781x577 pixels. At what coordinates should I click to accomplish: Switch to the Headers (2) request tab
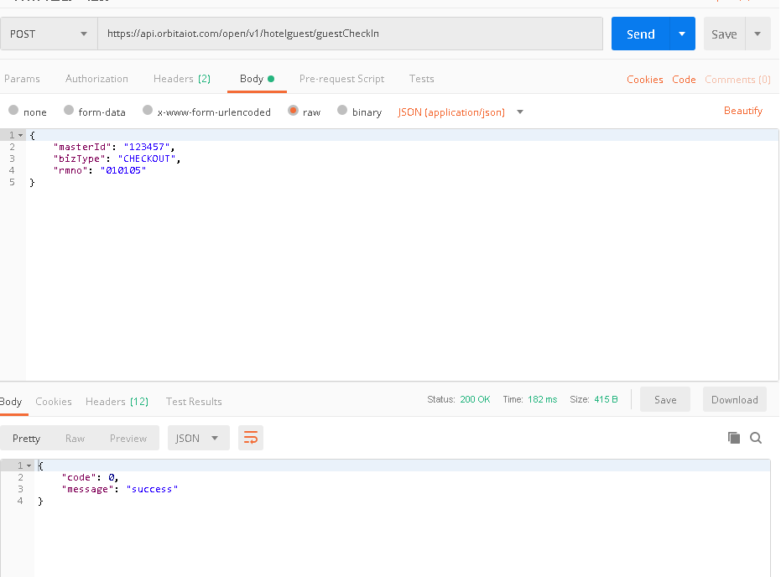click(181, 79)
